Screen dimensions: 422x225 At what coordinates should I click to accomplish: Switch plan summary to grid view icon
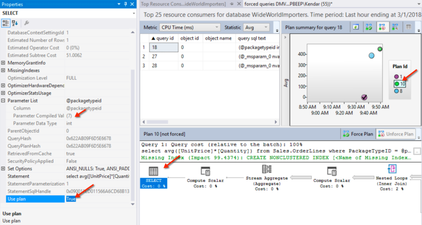pos(408,27)
